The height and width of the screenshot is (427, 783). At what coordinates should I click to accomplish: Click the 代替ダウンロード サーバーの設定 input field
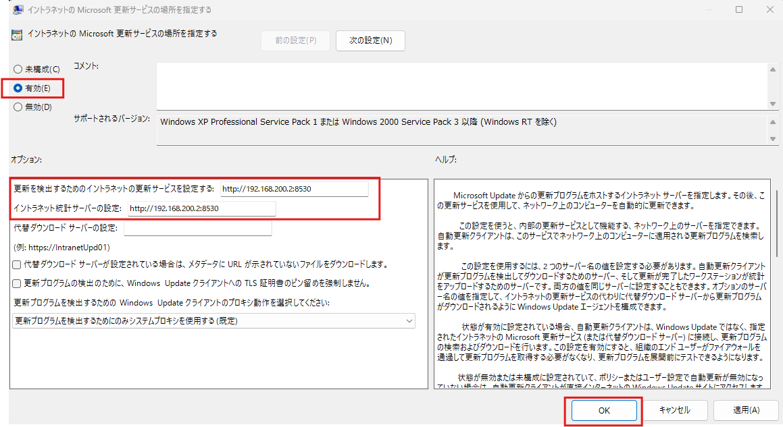click(199, 227)
